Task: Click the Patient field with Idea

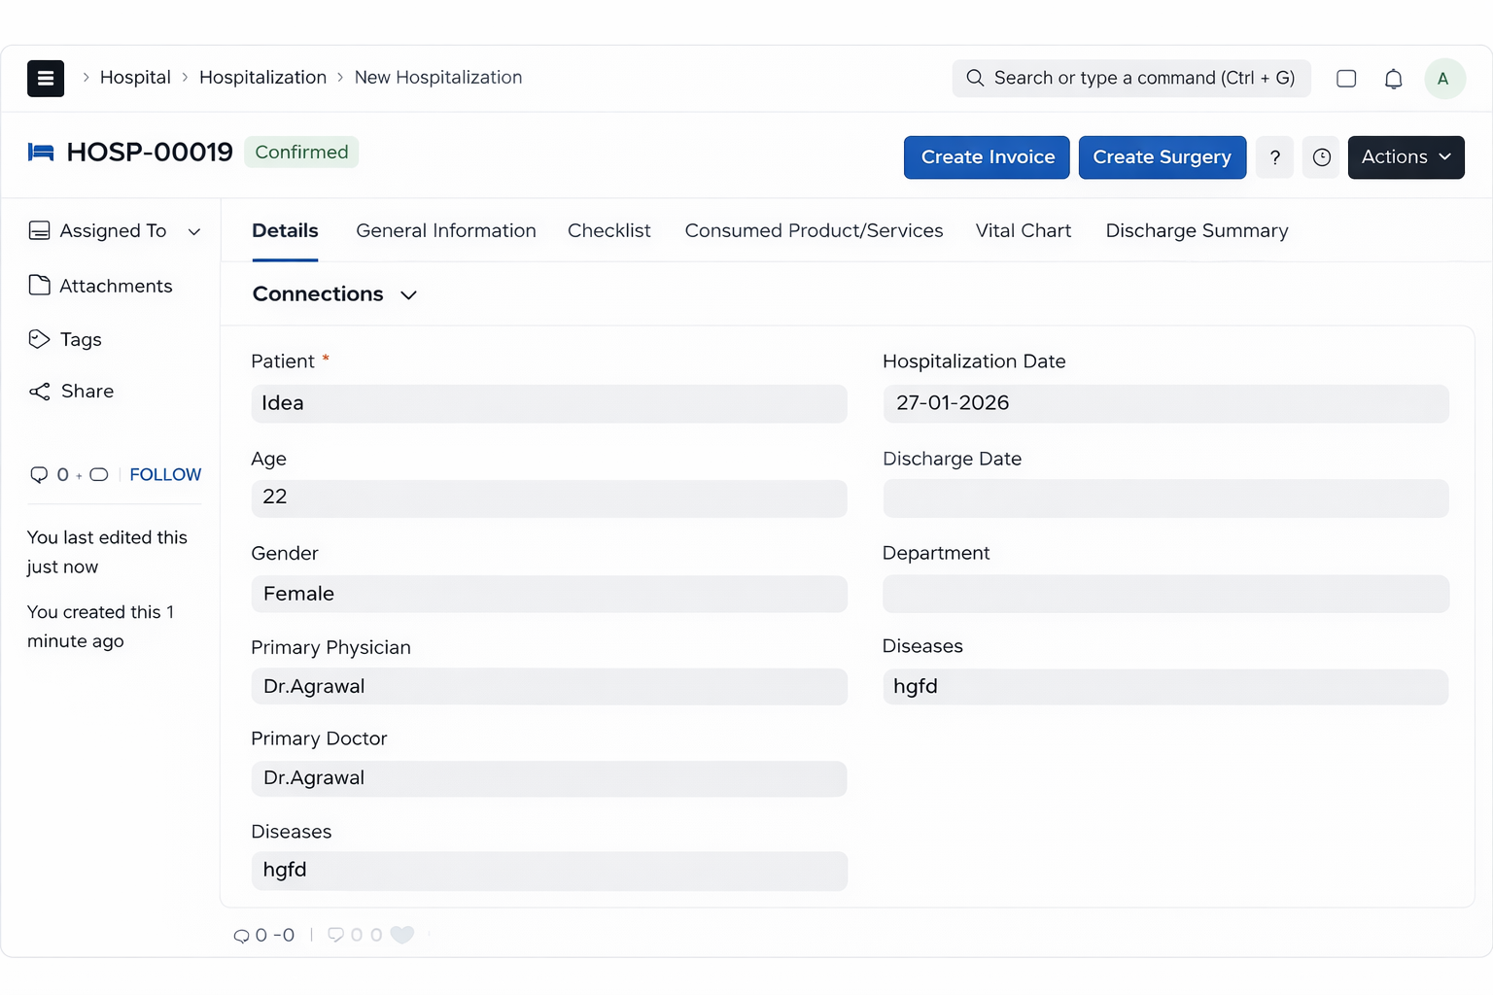Action: click(x=549, y=403)
